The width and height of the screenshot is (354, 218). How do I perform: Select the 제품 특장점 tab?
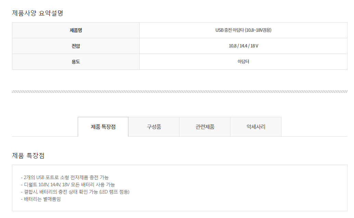(x=103, y=127)
